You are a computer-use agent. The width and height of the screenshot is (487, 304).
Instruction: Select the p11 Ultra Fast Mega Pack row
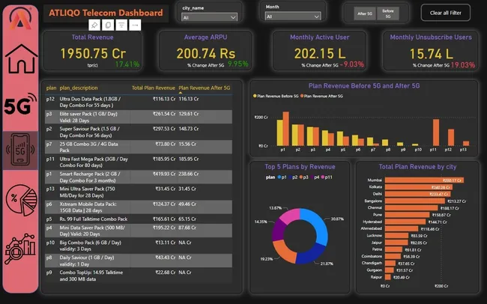coord(139,162)
